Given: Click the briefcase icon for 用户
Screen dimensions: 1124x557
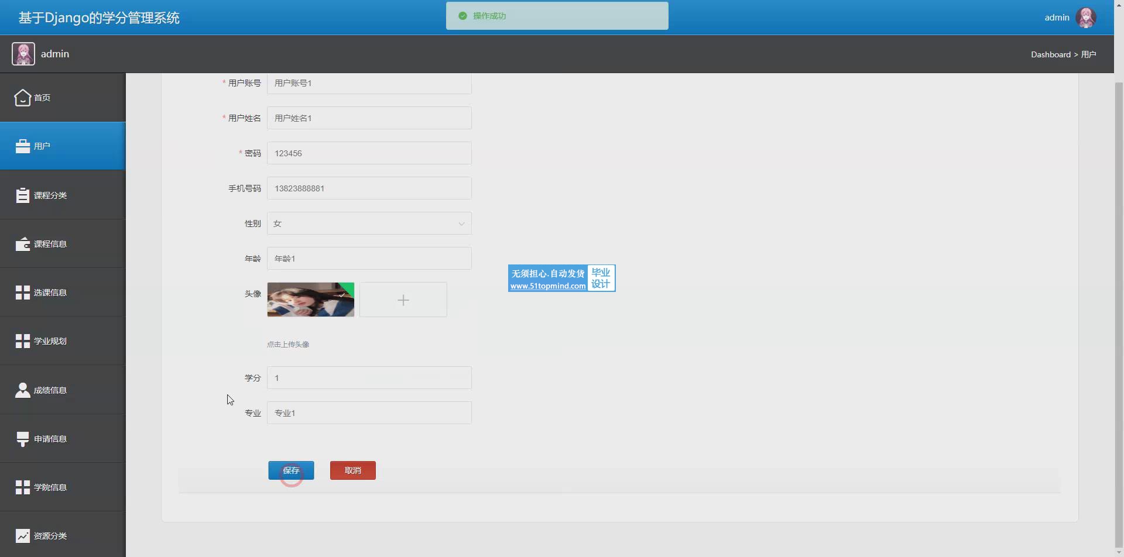Looking at the screenshot, I should pos(23,146).
